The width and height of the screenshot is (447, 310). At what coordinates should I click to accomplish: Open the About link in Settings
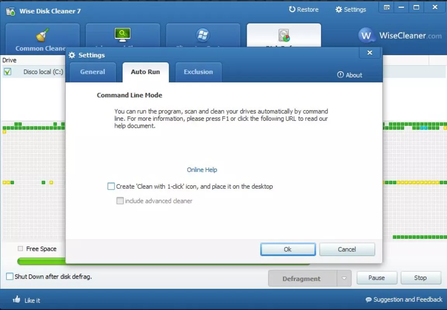click(354, 75)
